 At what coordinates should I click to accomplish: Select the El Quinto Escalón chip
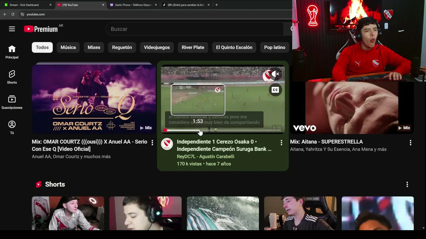pyautogui.click(x=234, y=47)
